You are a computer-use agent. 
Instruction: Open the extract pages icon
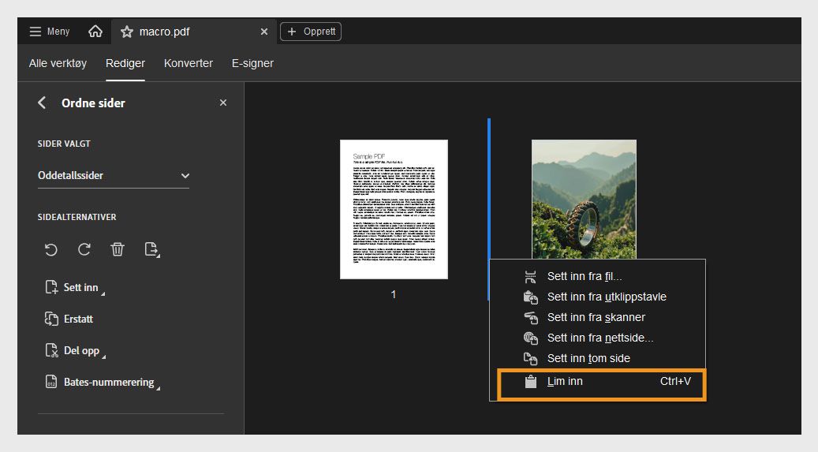(151, 249)
